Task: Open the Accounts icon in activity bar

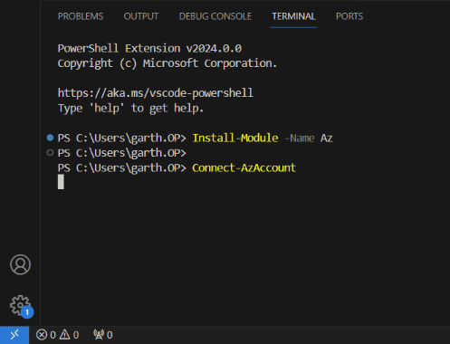Action: (20, 264)
